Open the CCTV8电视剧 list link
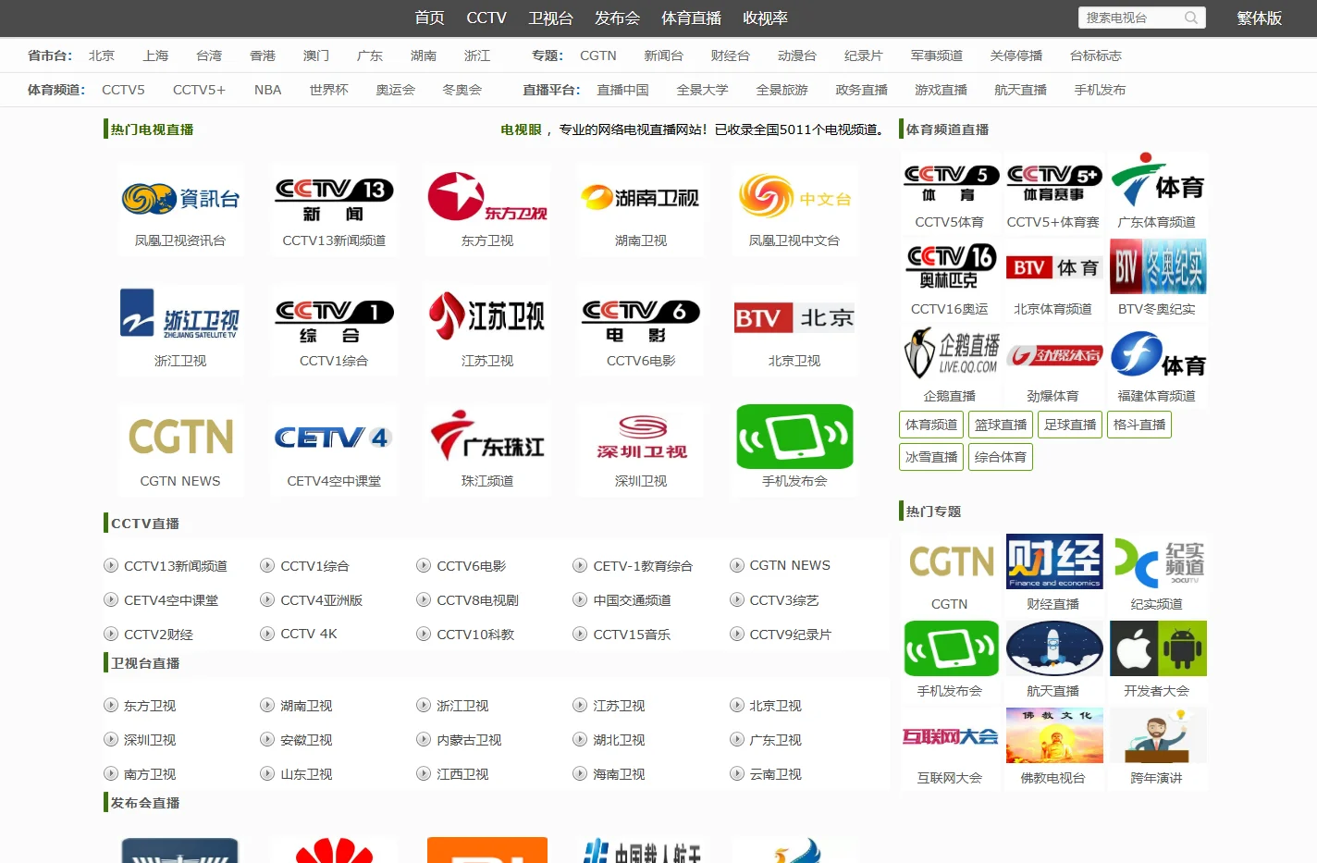The height and width of the screenshot is (863, 1317). click(477, 600)
